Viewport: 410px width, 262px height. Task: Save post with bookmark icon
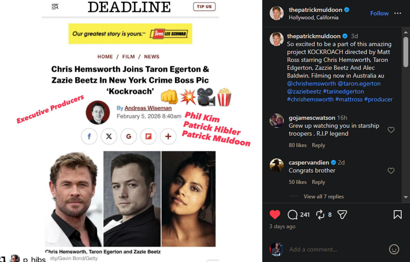(x=397, y=215)
